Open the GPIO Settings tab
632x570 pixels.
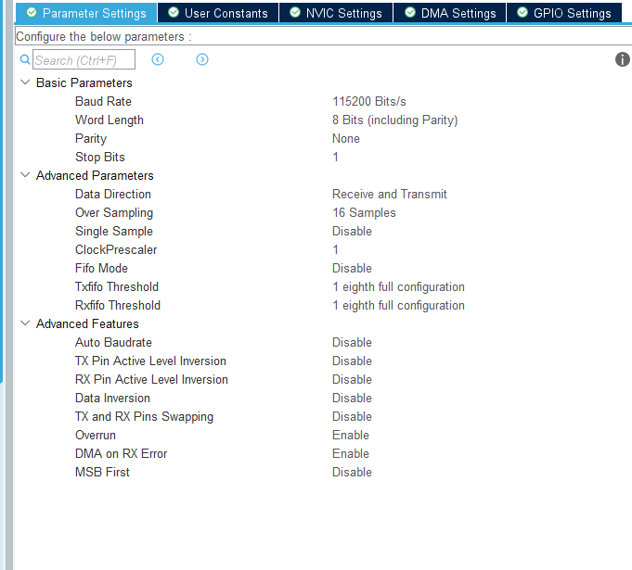point(564,13)
